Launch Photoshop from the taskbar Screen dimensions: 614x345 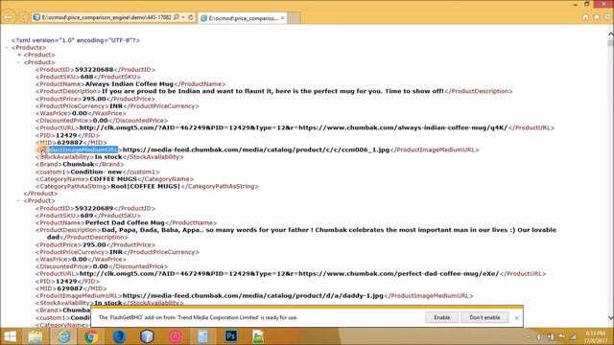click(231, 336)
